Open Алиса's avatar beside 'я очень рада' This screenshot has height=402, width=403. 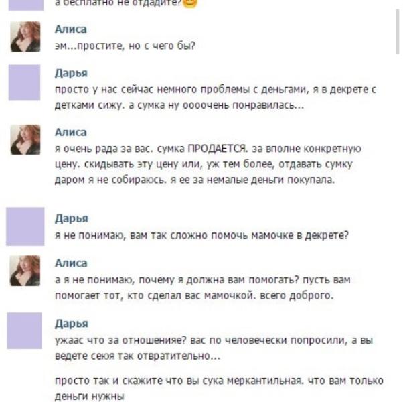coord(25,139)
